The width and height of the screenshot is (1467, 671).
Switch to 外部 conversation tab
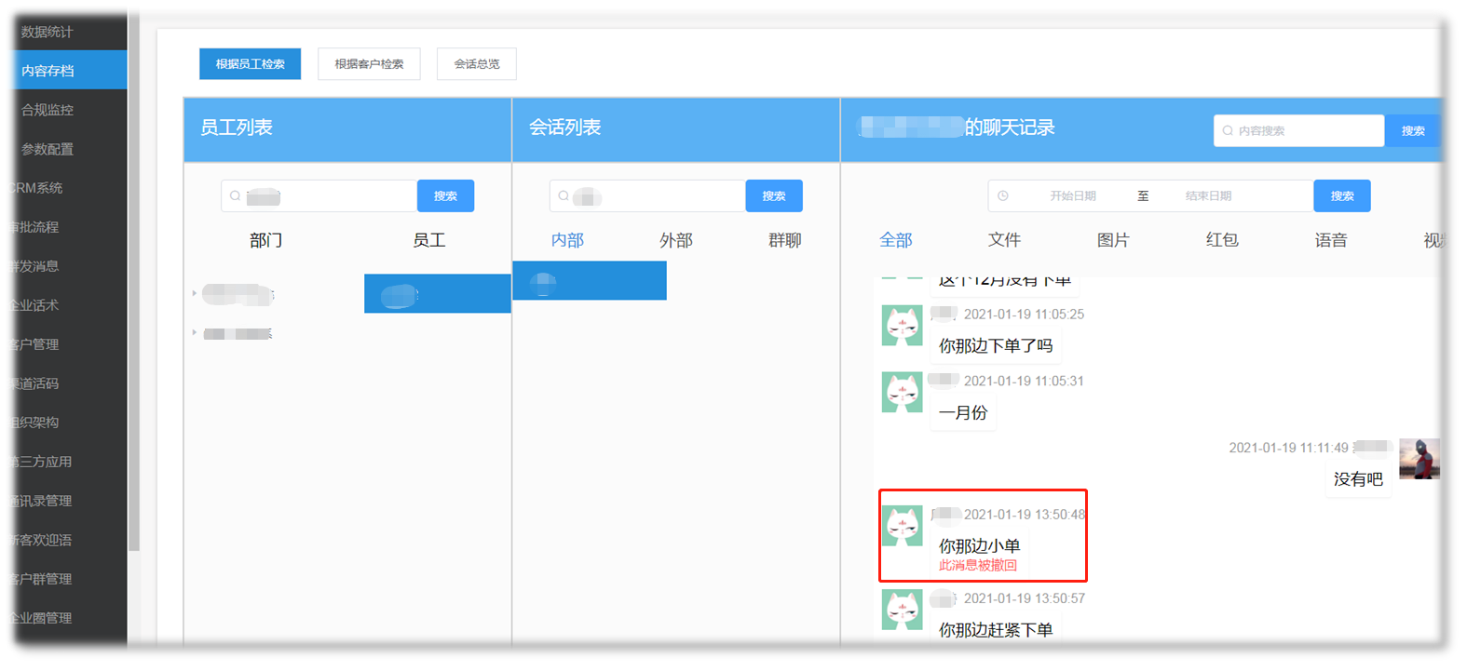676,240
